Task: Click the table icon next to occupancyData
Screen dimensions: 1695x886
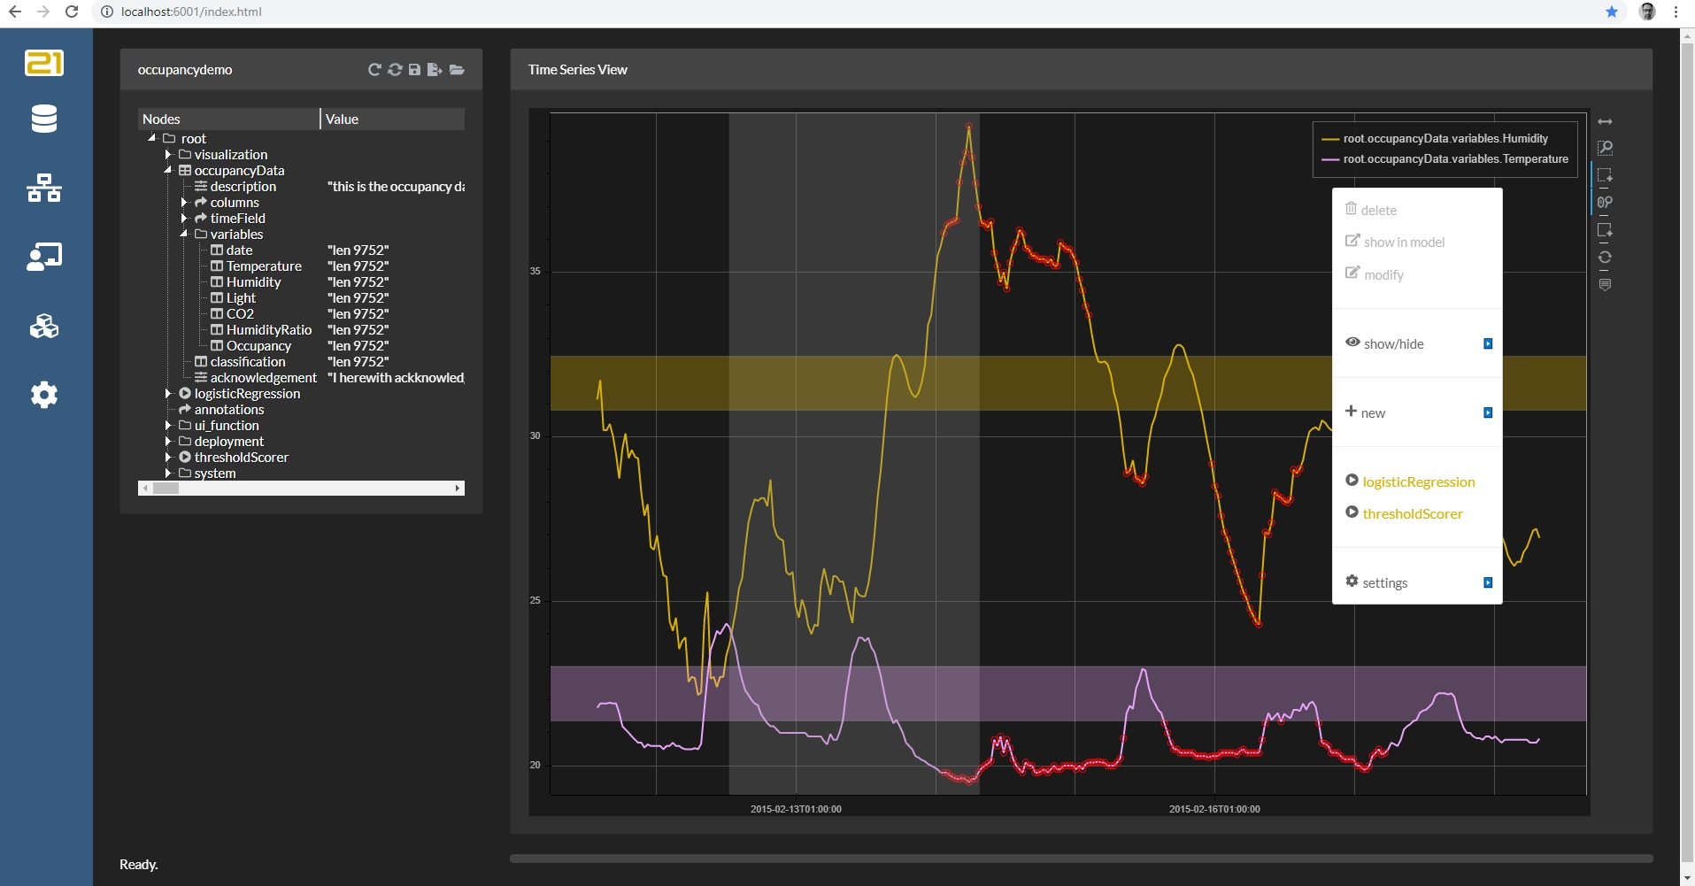Action: (185, 171)
